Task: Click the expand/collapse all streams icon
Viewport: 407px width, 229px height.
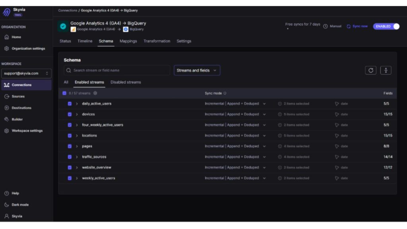Action: tap(386, 70)
